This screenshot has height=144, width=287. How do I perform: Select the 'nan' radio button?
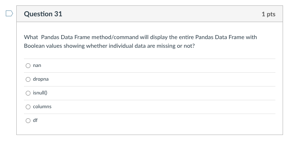click(x=28, y=65)
